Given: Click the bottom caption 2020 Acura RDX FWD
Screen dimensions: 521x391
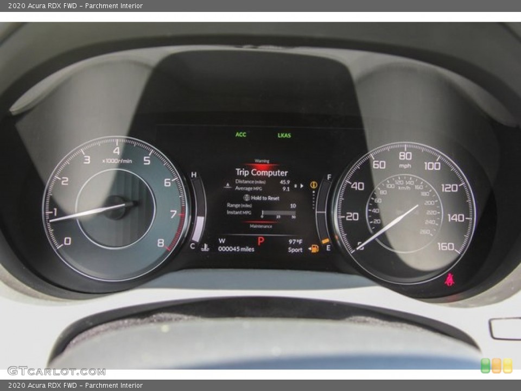Looking at the screenshot, I should click(75, 386).
